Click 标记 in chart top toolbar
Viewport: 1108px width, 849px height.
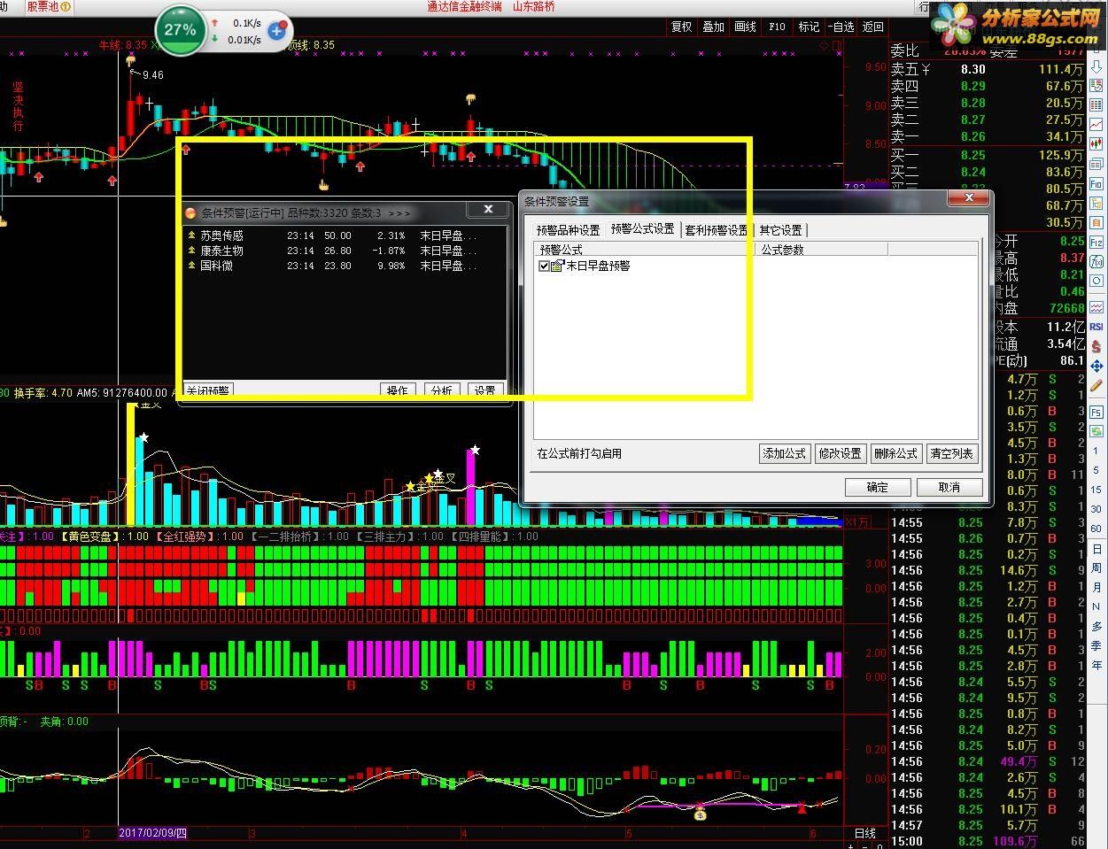[809, 27]
